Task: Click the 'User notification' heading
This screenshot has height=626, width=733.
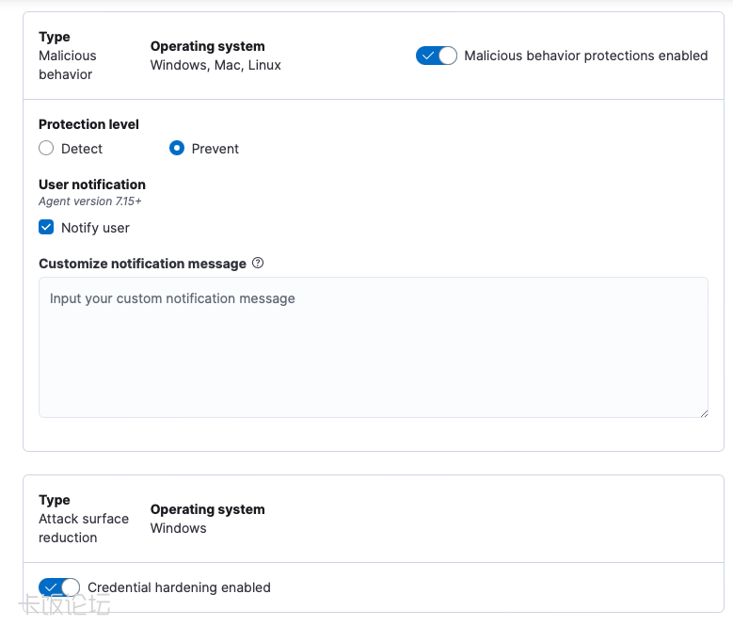Action: coord(92,185)
